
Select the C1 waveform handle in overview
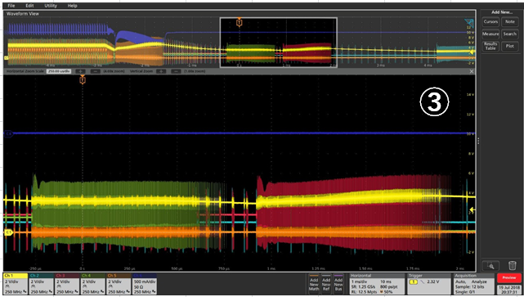pos(6,58)
